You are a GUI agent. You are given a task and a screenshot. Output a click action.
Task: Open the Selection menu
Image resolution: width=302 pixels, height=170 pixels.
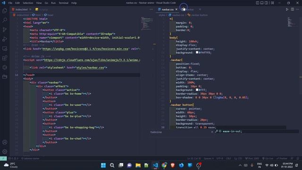tap(28, 3)
